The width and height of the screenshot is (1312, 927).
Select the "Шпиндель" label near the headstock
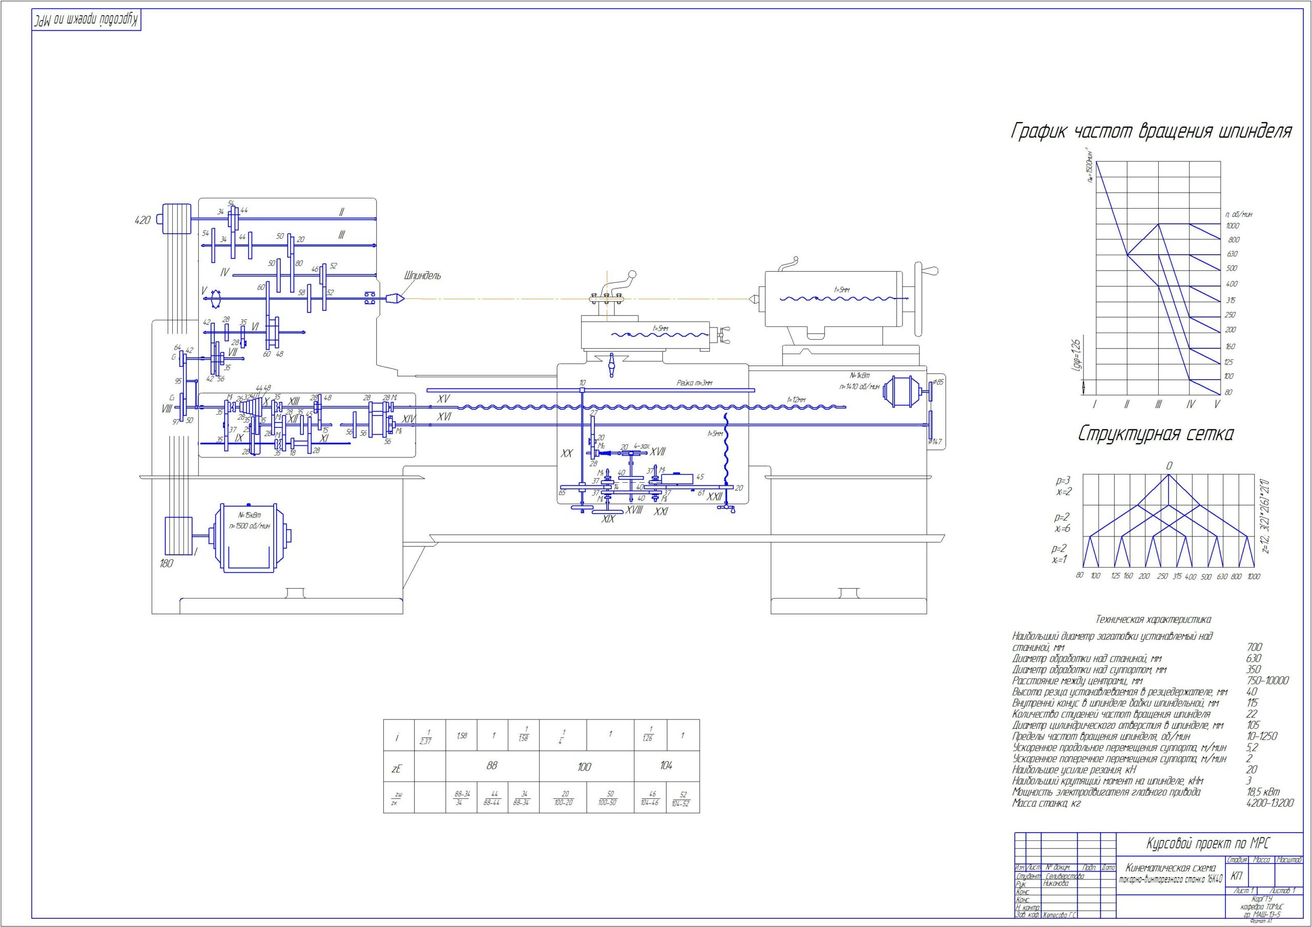coord(422,276)
